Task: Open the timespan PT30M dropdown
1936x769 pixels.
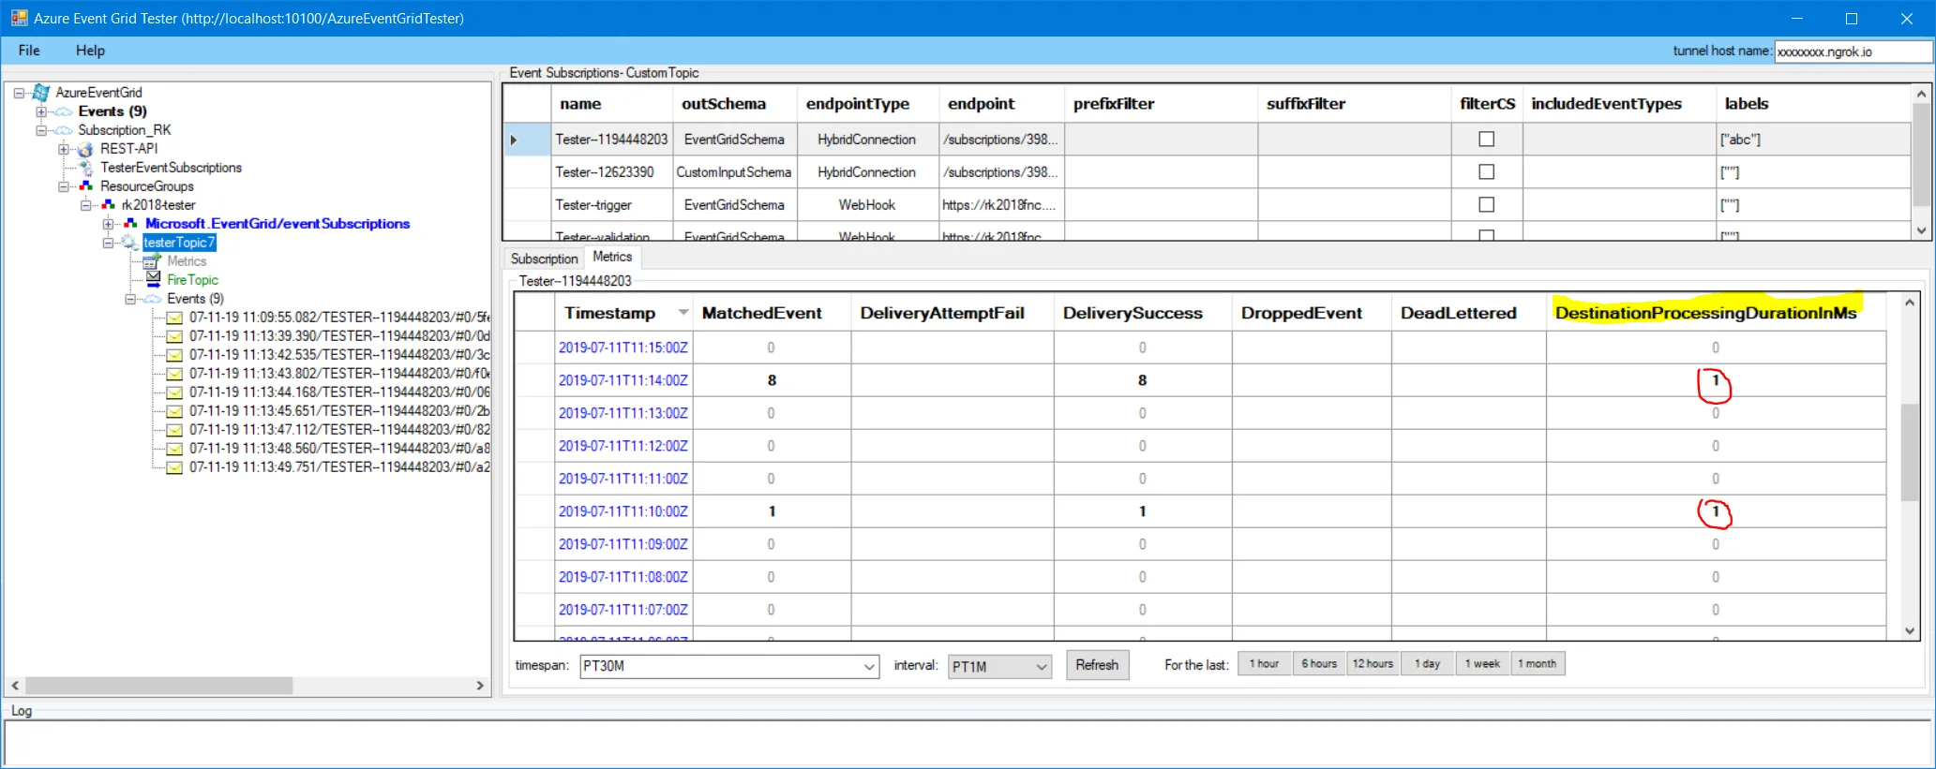Action: [869, 667]
